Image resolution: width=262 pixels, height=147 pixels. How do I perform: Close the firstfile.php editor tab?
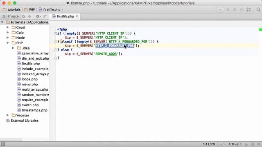click(x=77, y=16)
